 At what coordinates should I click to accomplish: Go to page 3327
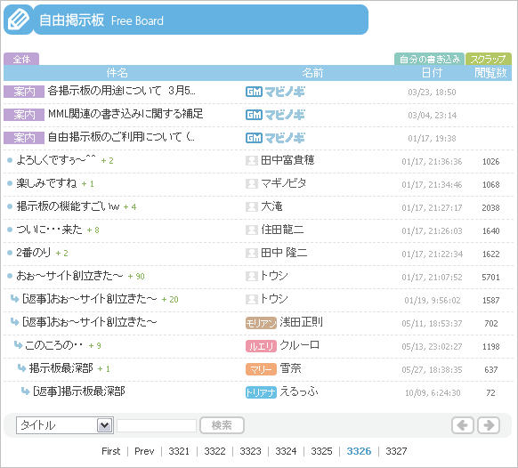click(396, 451)
